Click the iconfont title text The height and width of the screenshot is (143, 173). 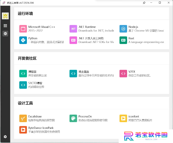(134, 117)
